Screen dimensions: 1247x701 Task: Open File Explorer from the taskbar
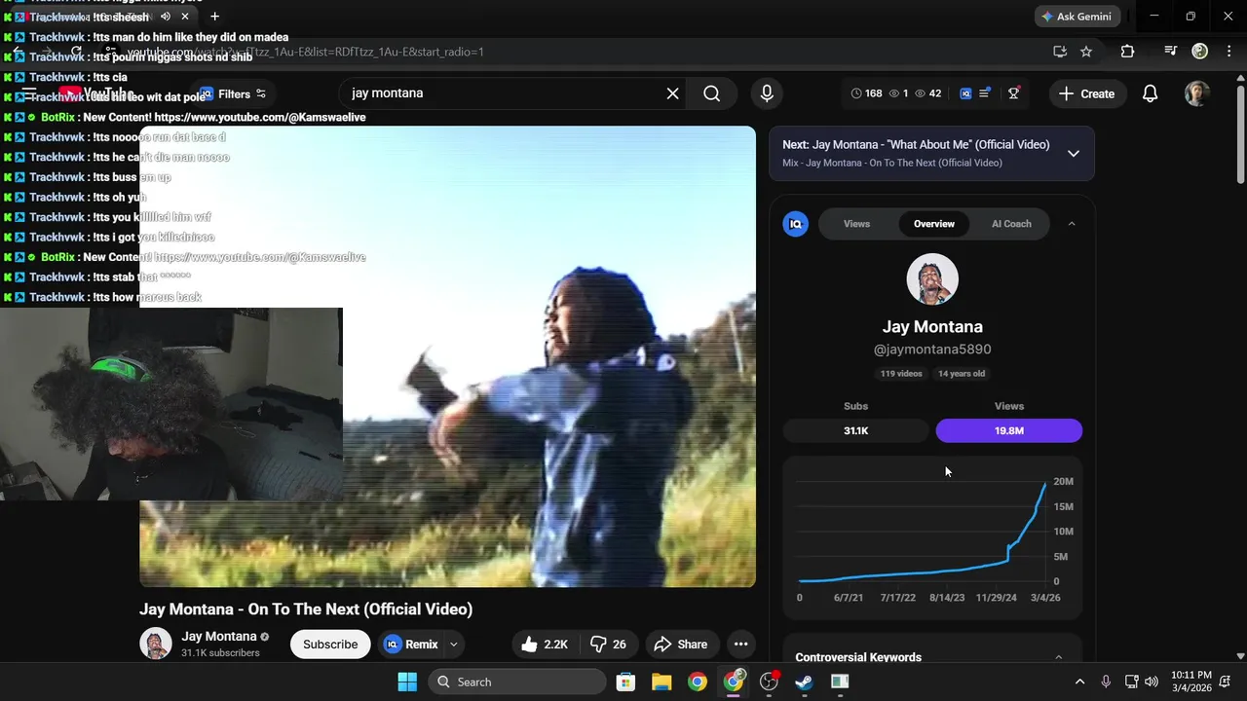(x=661, y=682)
